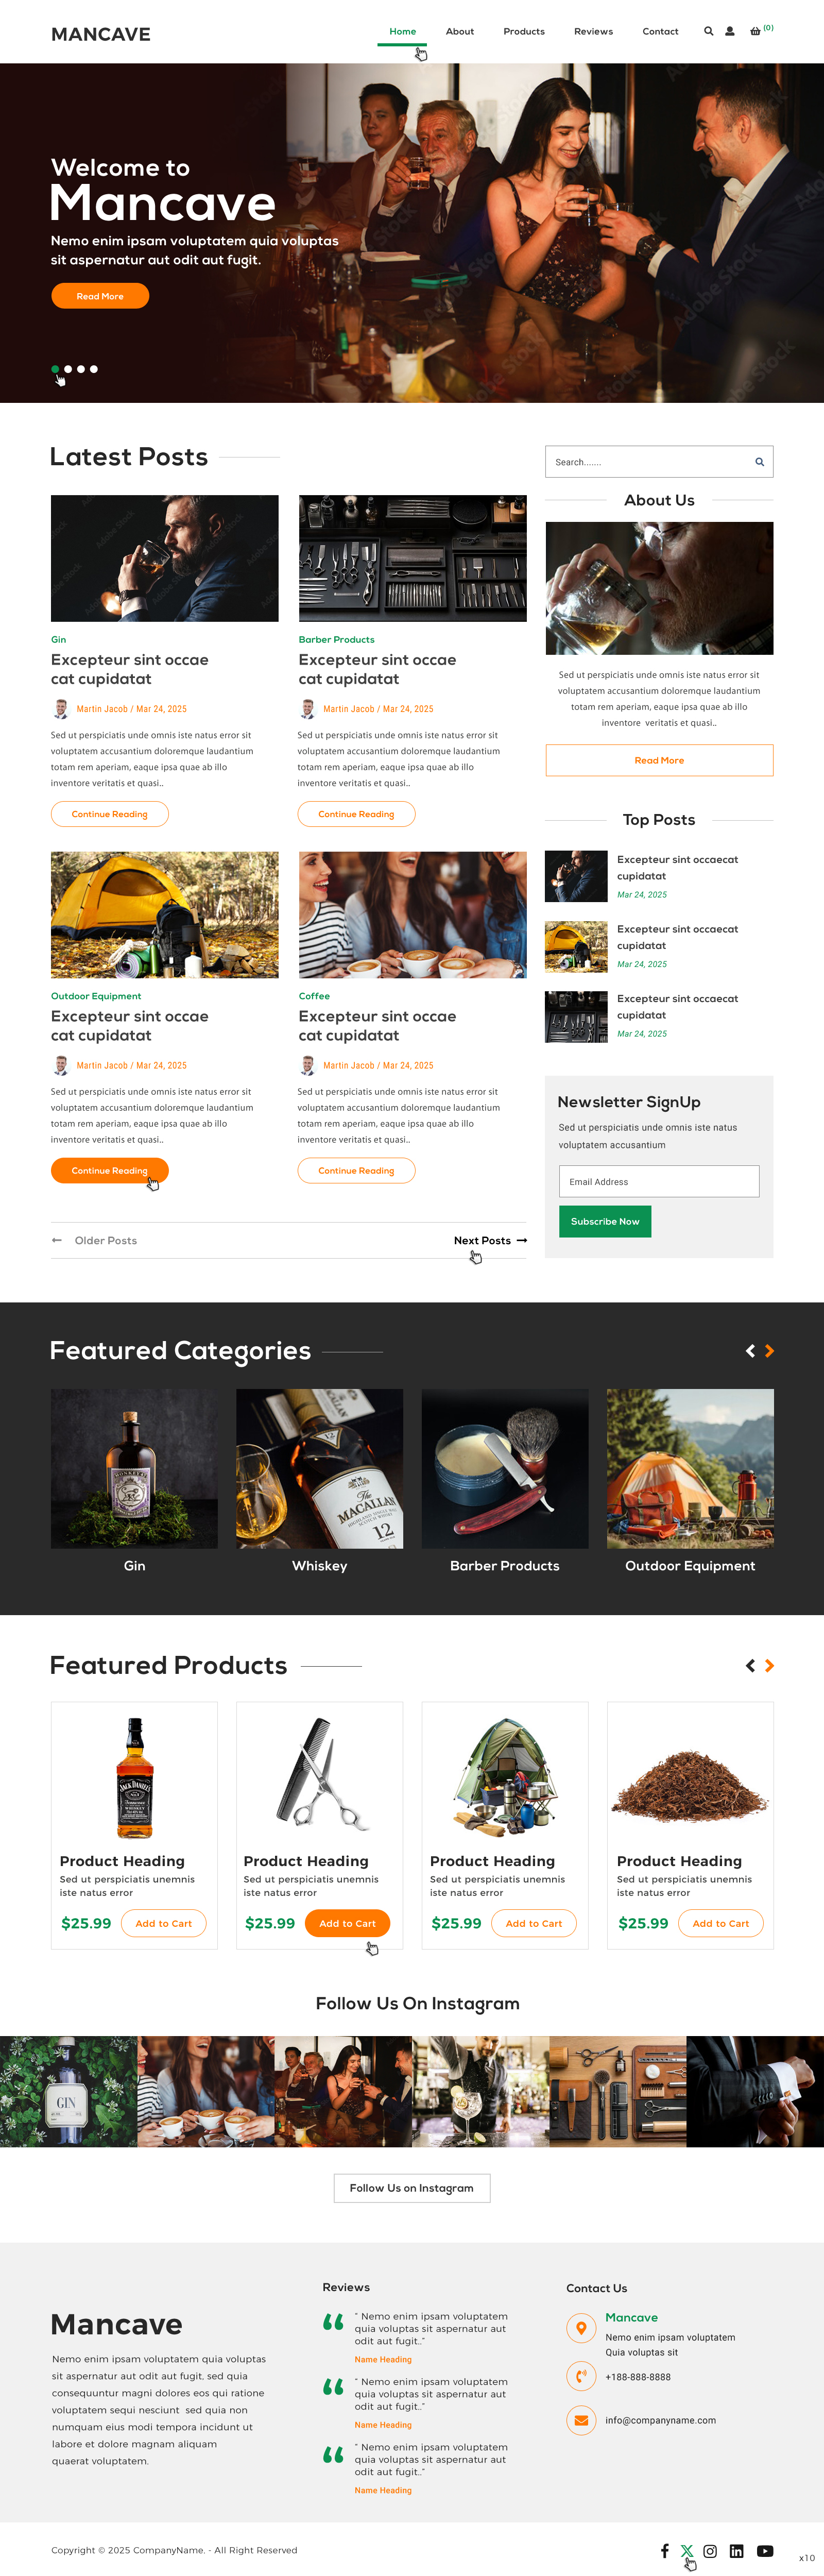Open the user account icon

tap(730, 31)
